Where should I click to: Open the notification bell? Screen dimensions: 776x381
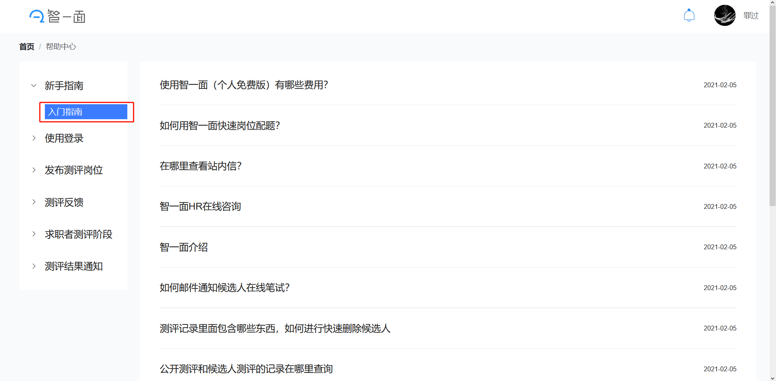point(689,15)
